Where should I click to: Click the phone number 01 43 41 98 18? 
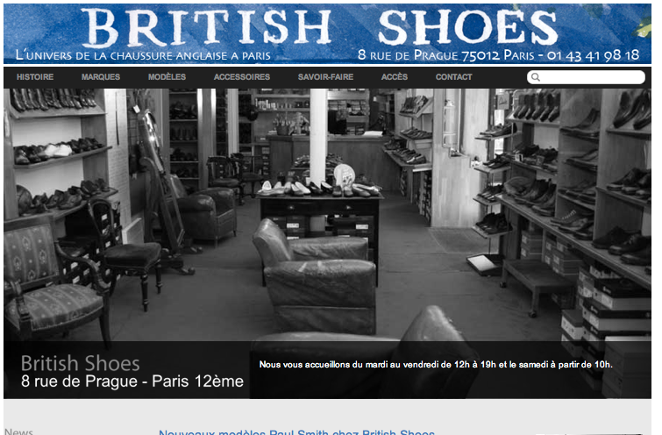click(x=594, y=55)
